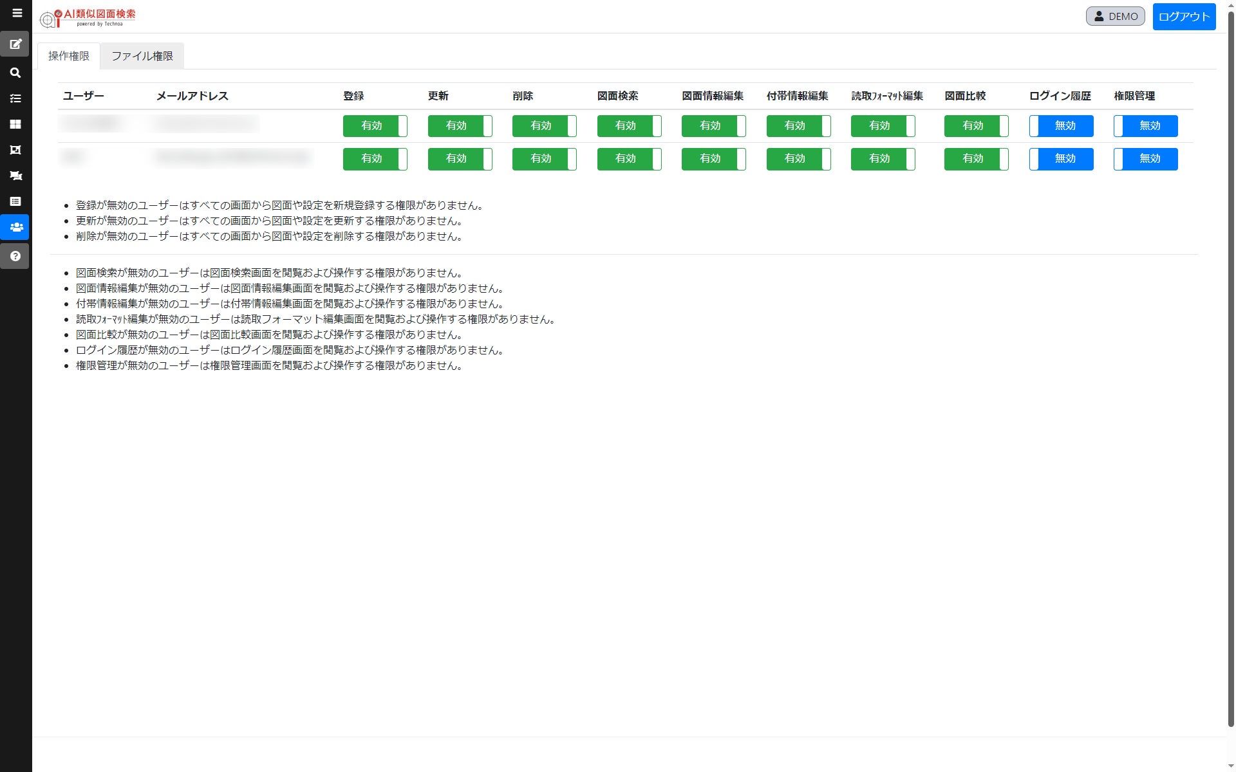This screenshot has width=1236, height=772.
Task: Toggle 図面検索 permission for the second user
Action: pyautogui.click(x=629, y=159)
